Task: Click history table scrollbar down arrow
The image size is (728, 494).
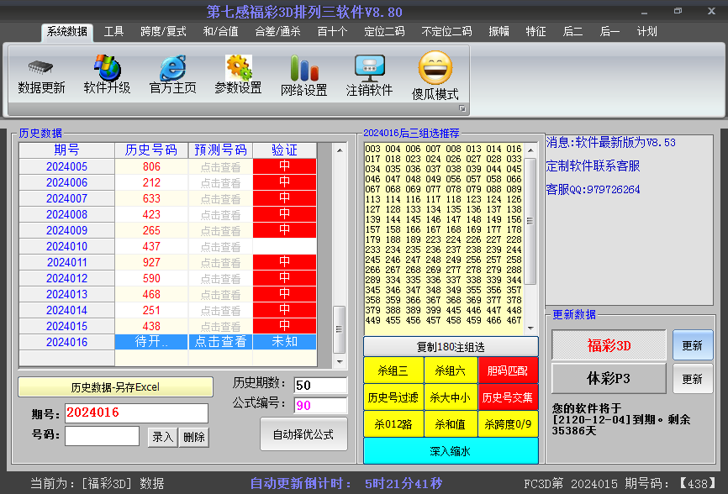Action: pos(340,361)
